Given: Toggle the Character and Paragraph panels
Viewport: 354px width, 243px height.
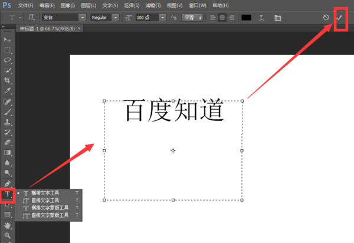Looking at the screenshot, I should coord(278,18).
